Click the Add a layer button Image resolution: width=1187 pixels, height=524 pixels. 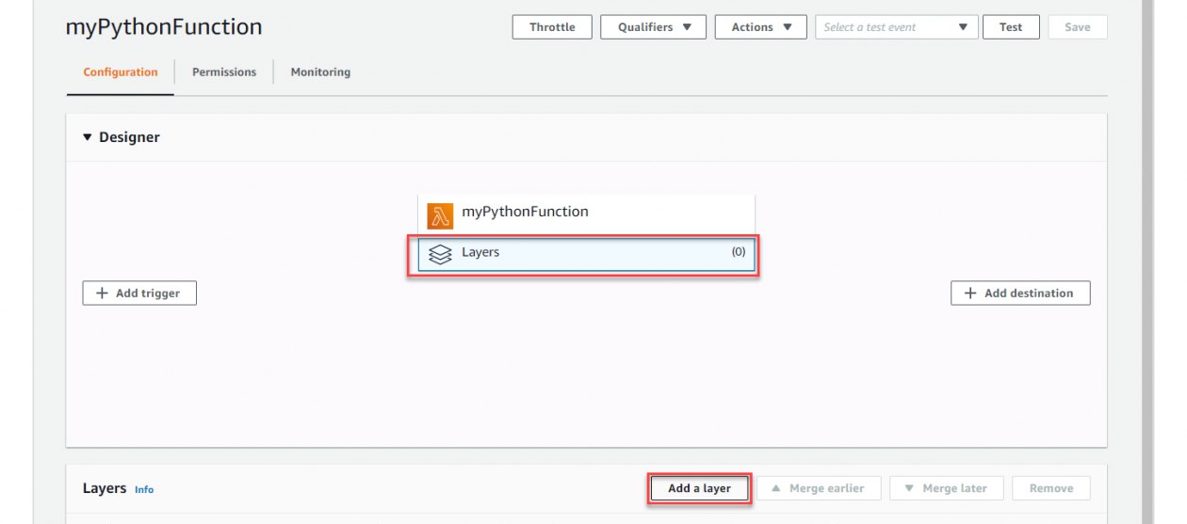click(x=699, y=488)
